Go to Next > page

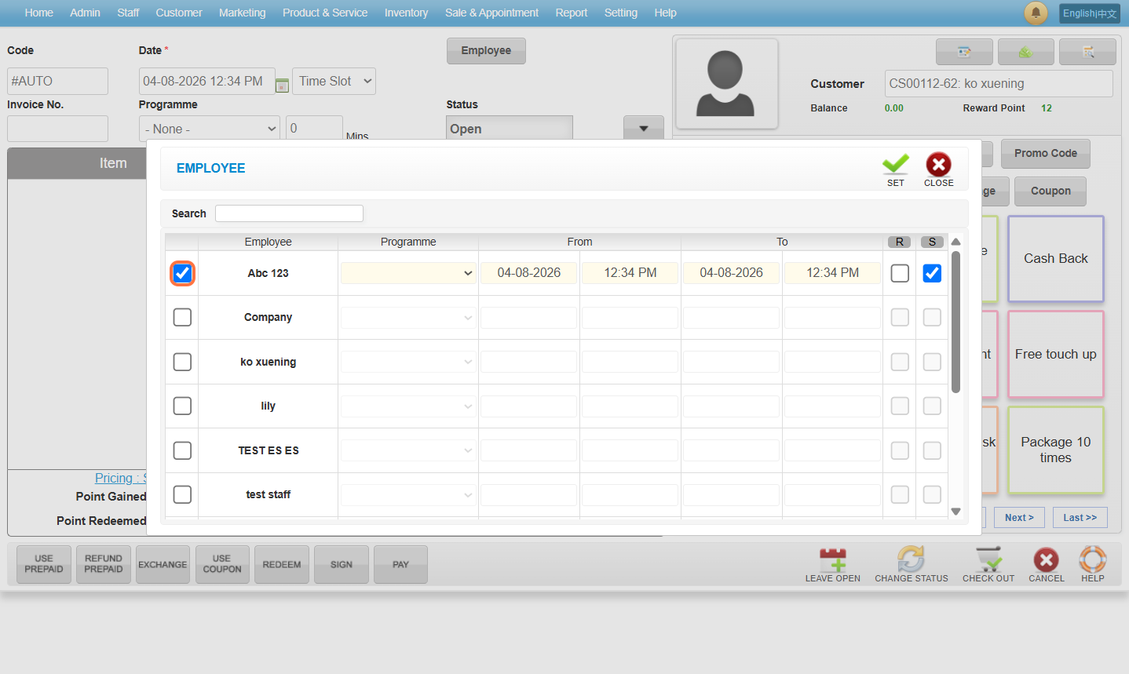(x=1019, y=518)
